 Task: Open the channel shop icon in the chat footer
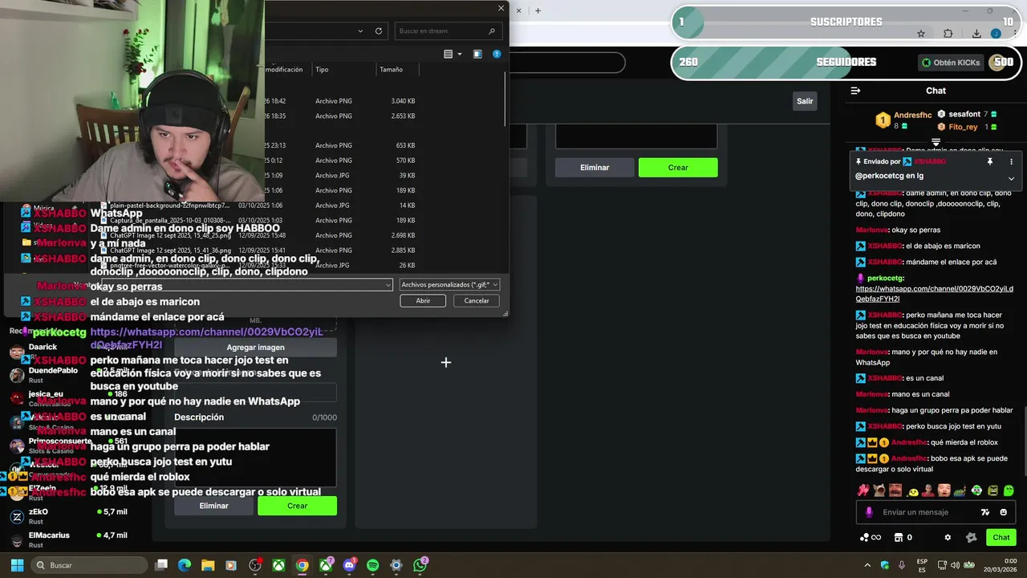(x=899, y=537)
